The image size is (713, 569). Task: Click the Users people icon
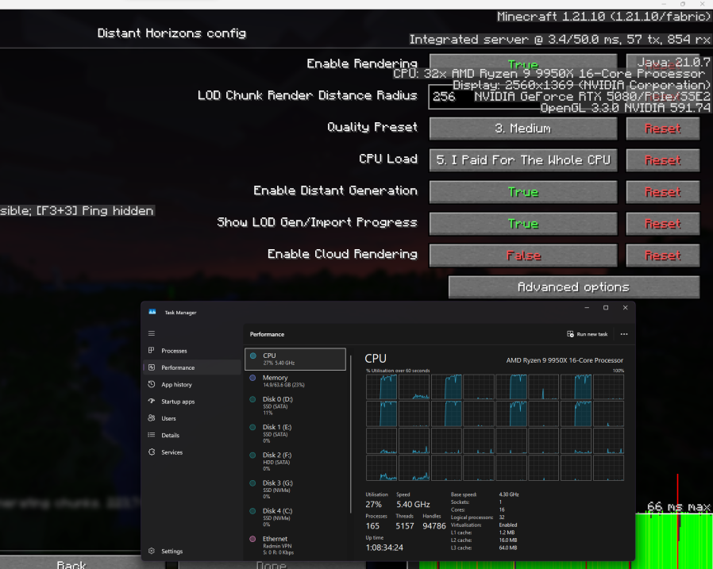152,418
